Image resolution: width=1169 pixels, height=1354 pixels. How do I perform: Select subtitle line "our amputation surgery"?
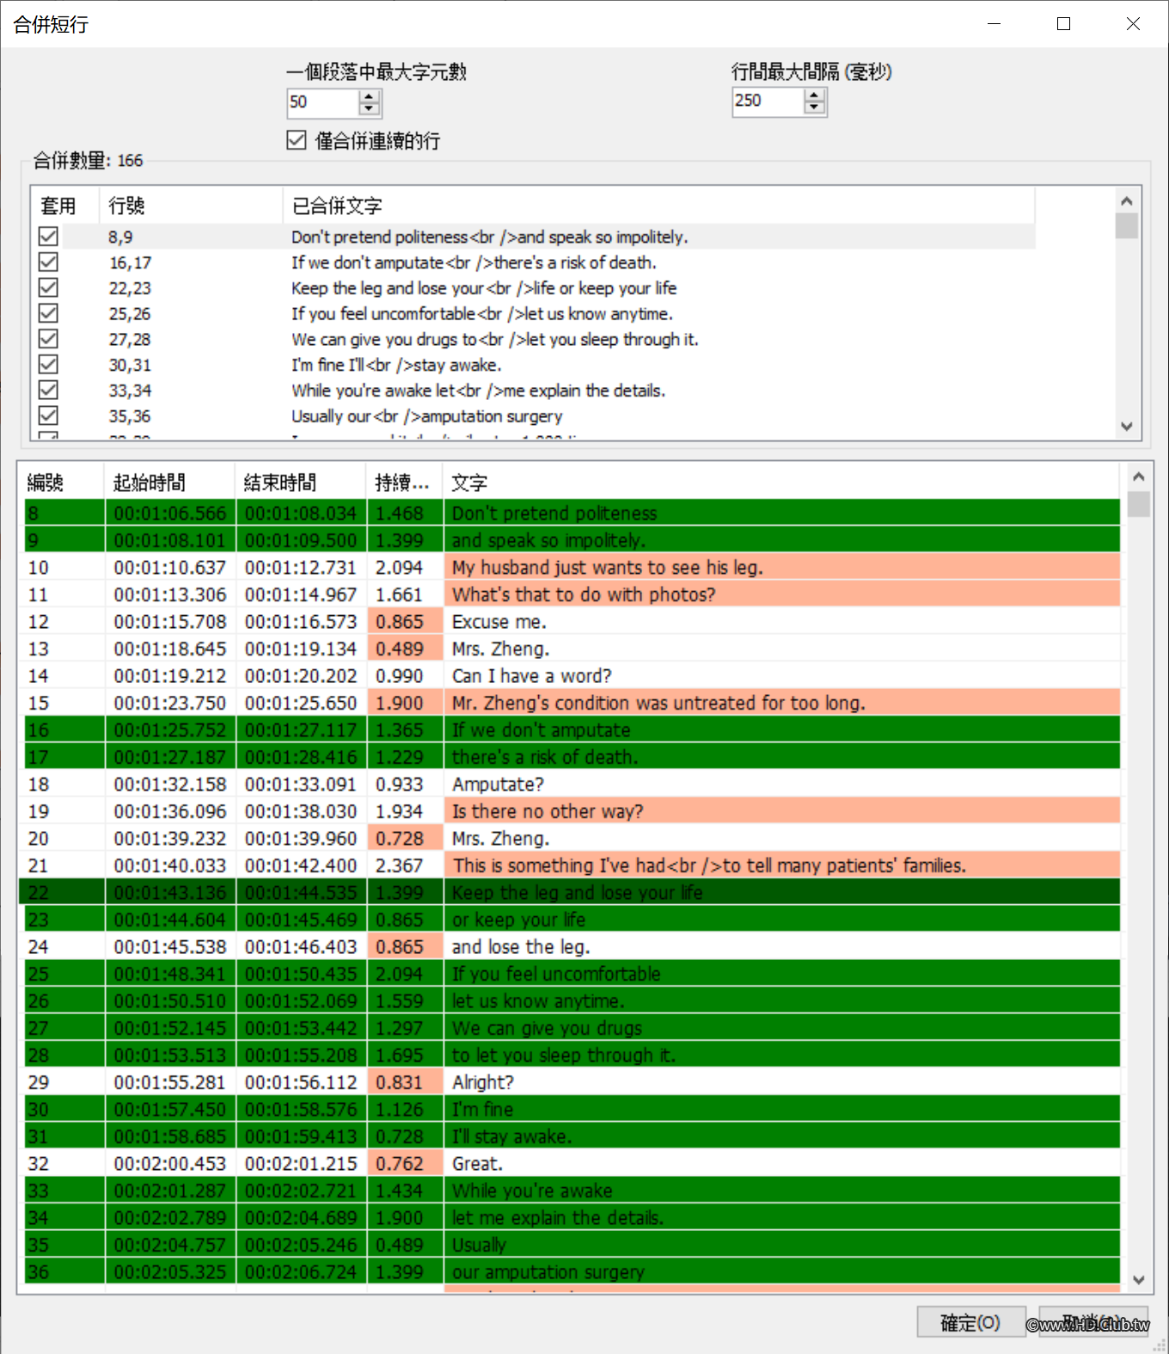pyautogui.click(x=570, y=1271)
